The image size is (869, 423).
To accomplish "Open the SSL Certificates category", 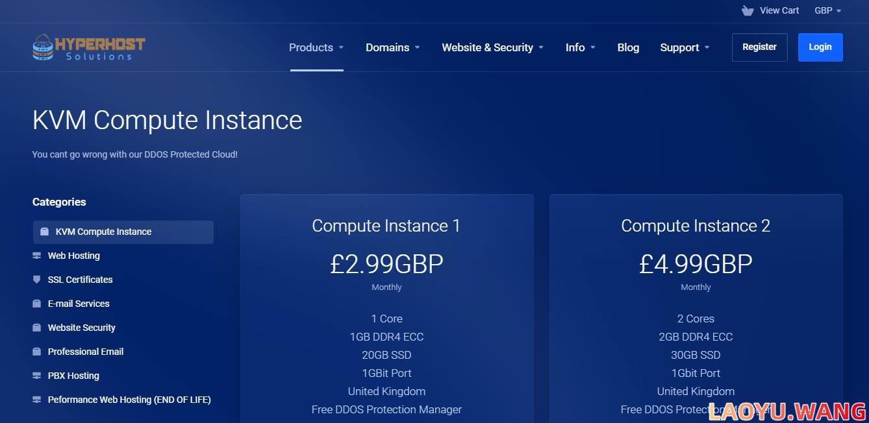I will pos(81,280).
